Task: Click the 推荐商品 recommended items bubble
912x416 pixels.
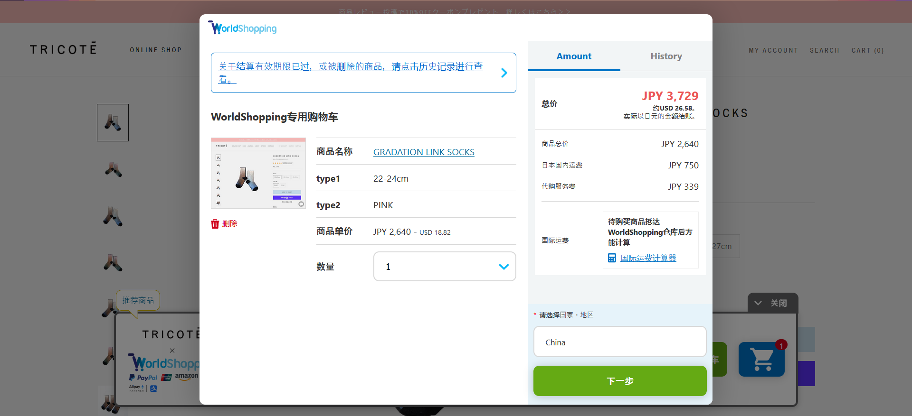Action: [138, 300]
